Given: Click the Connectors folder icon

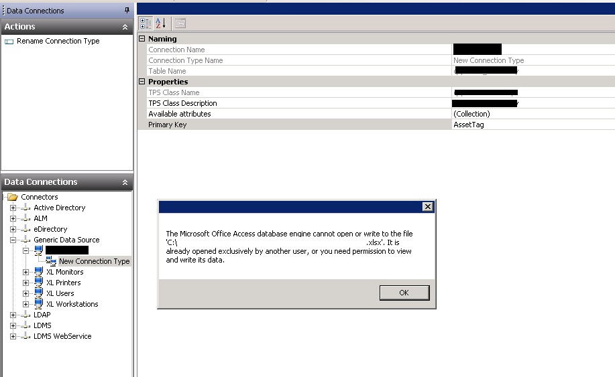Looking at the screenshot, I should tap(12, 197).
